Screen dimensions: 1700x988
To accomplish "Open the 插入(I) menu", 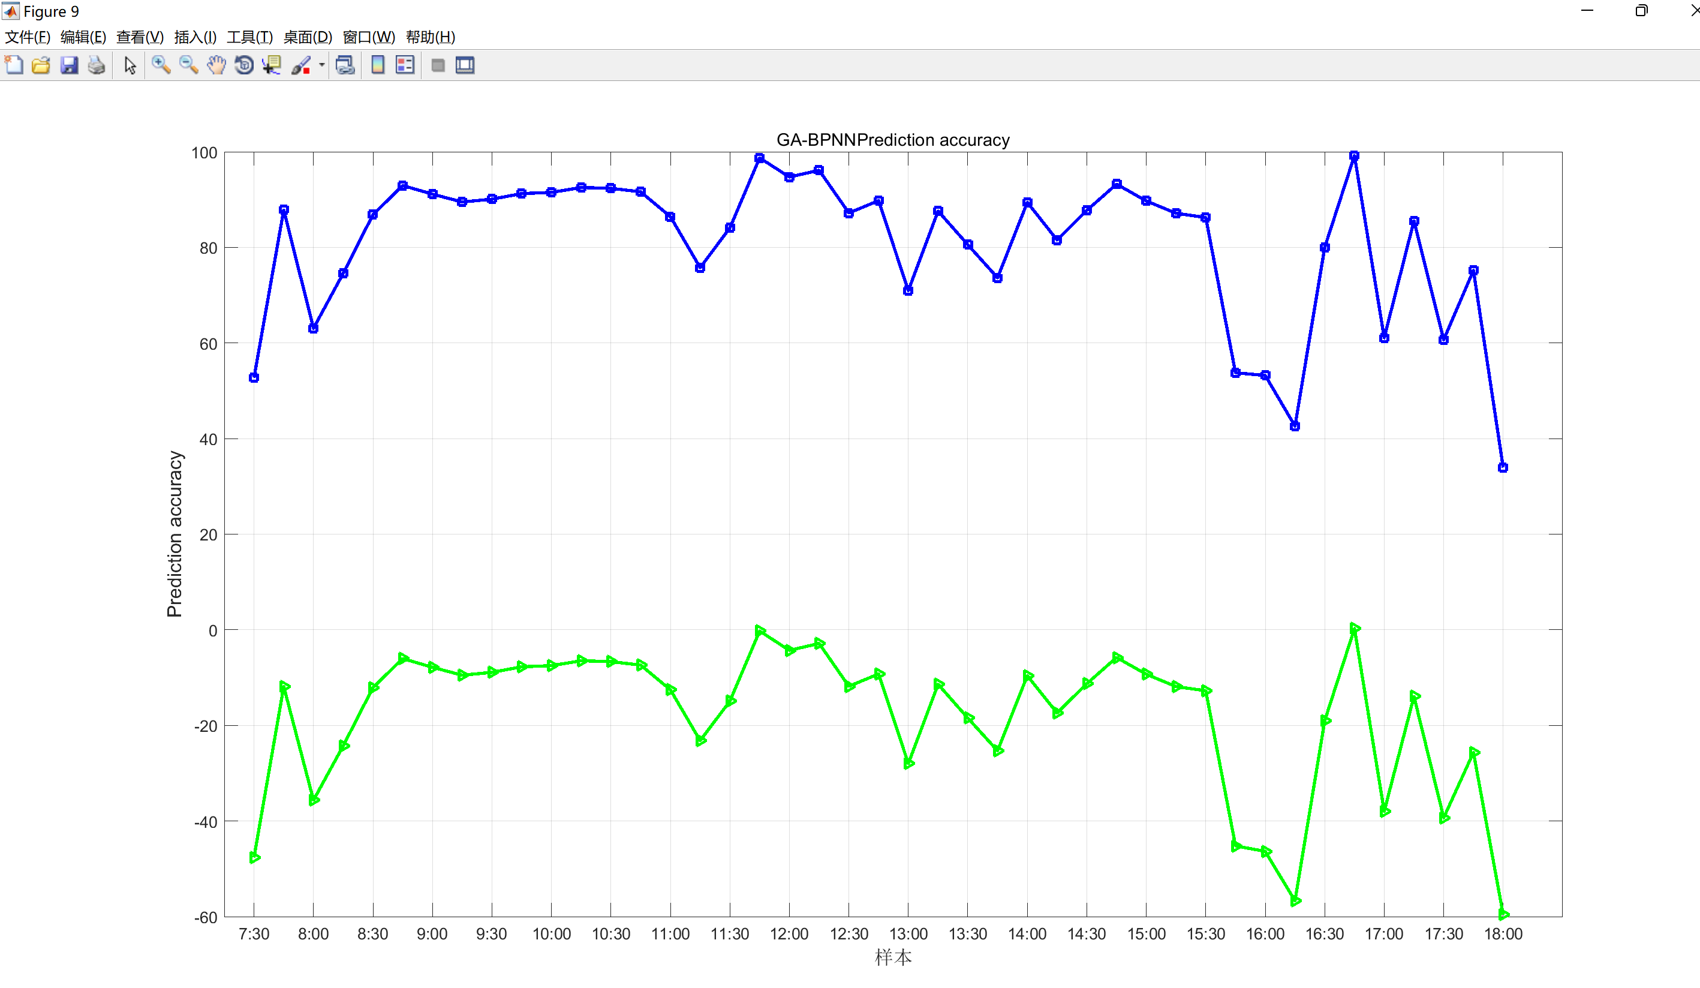I will 195,37.
